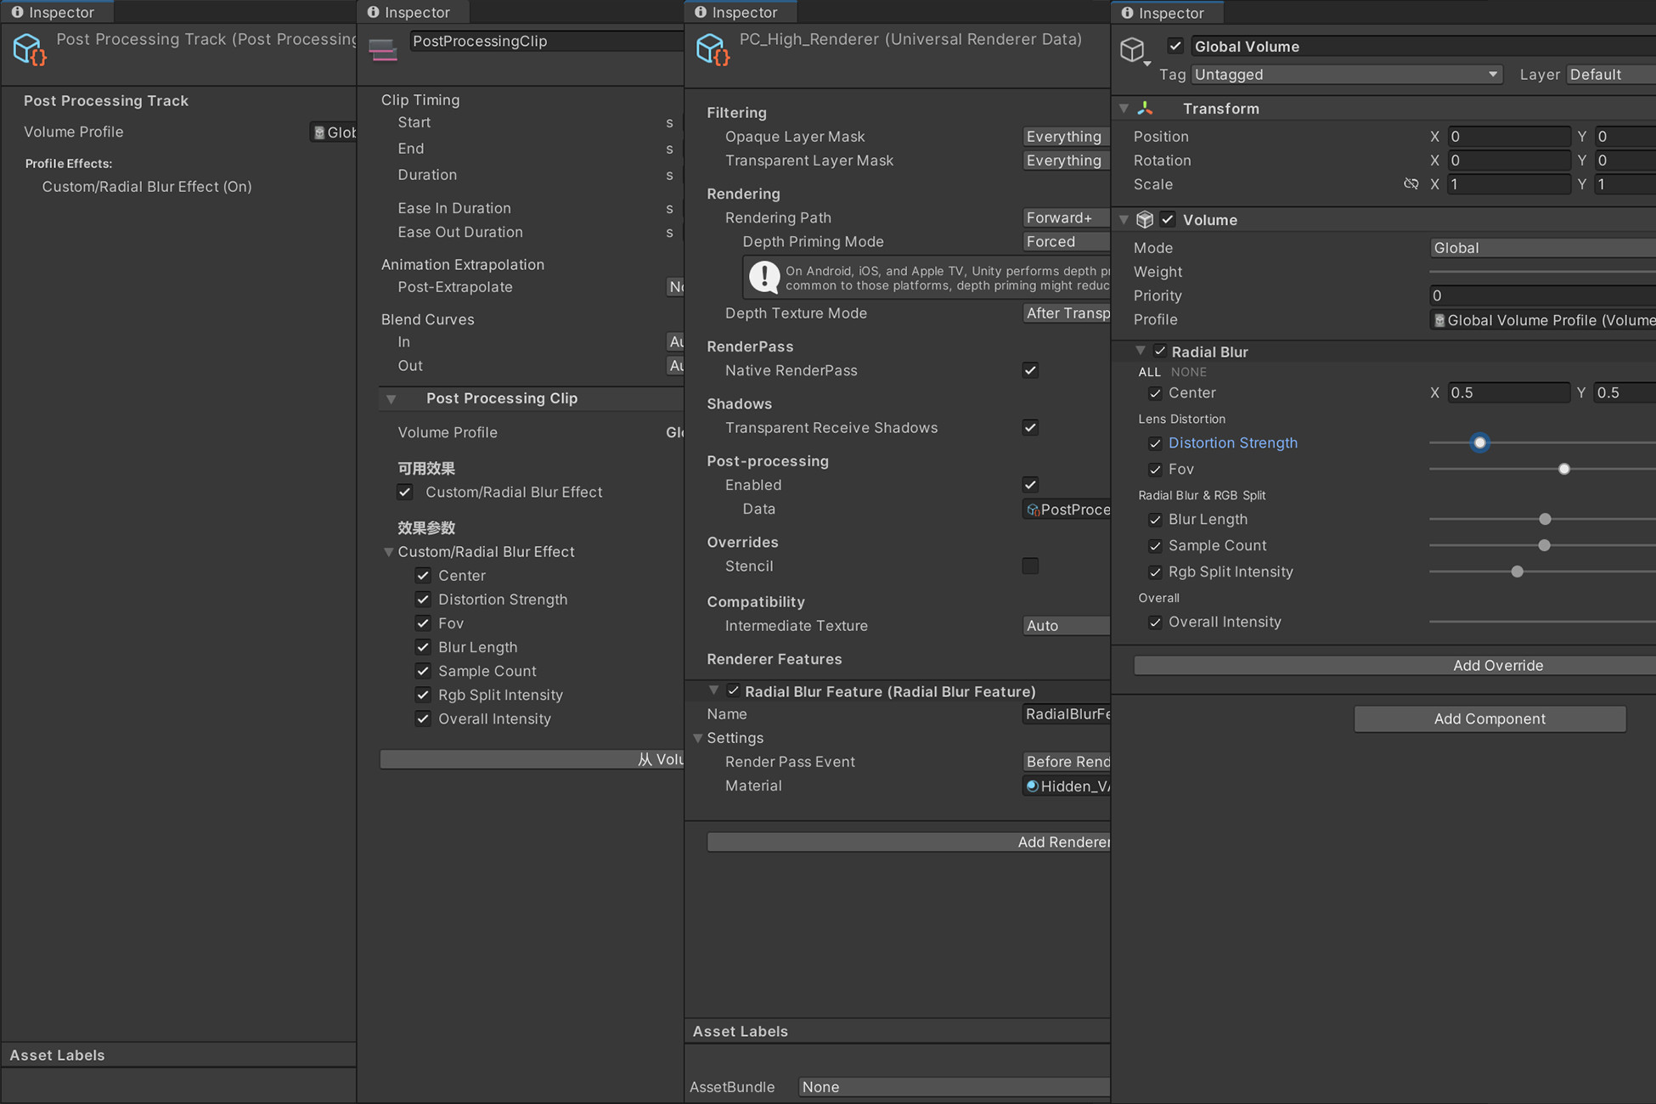Screen dimensions: 1656x1104
Task: Click the AssetBundle None dropdown
Action: point(954,1087)
